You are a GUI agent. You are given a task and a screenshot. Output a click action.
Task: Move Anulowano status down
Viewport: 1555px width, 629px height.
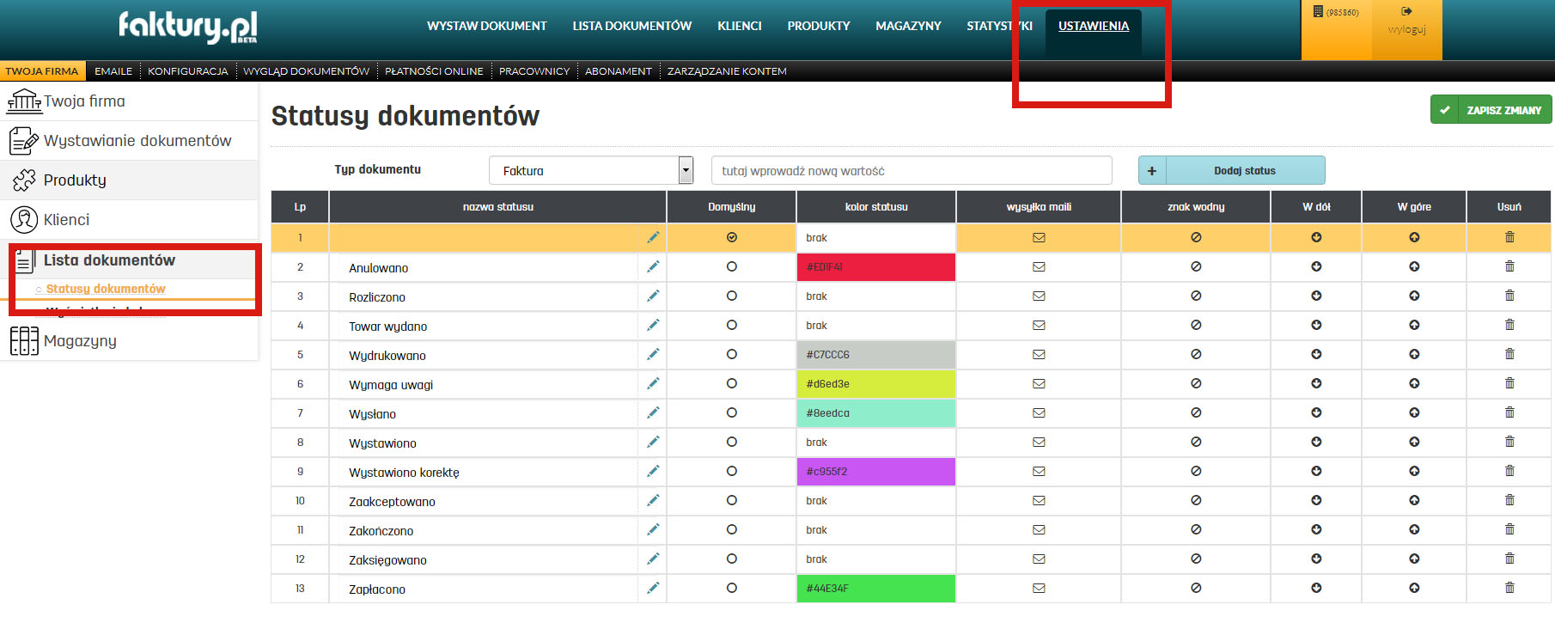(1316, 266)
